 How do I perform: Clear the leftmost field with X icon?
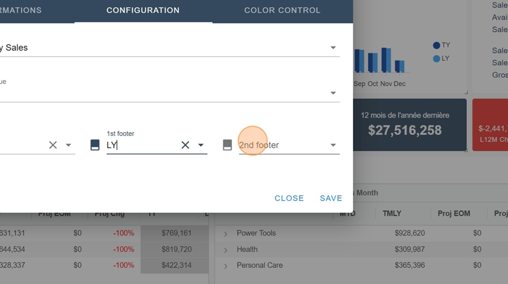pos(53,145)
